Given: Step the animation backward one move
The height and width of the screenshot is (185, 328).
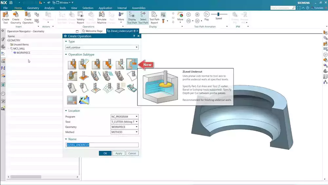Looking at the screenshot, I should tap(189, 21).
